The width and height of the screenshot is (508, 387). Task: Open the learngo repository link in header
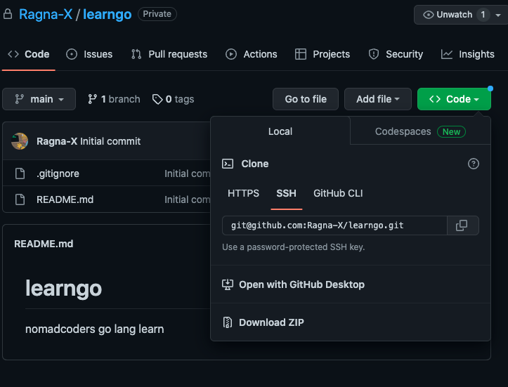pos(108,14)
